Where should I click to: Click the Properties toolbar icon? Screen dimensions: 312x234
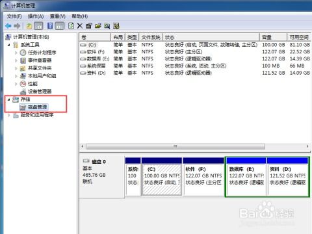[x=89, y=26]
